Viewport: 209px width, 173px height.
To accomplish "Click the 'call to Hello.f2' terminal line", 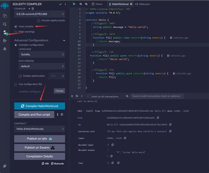I will click(x=87, y=101).
